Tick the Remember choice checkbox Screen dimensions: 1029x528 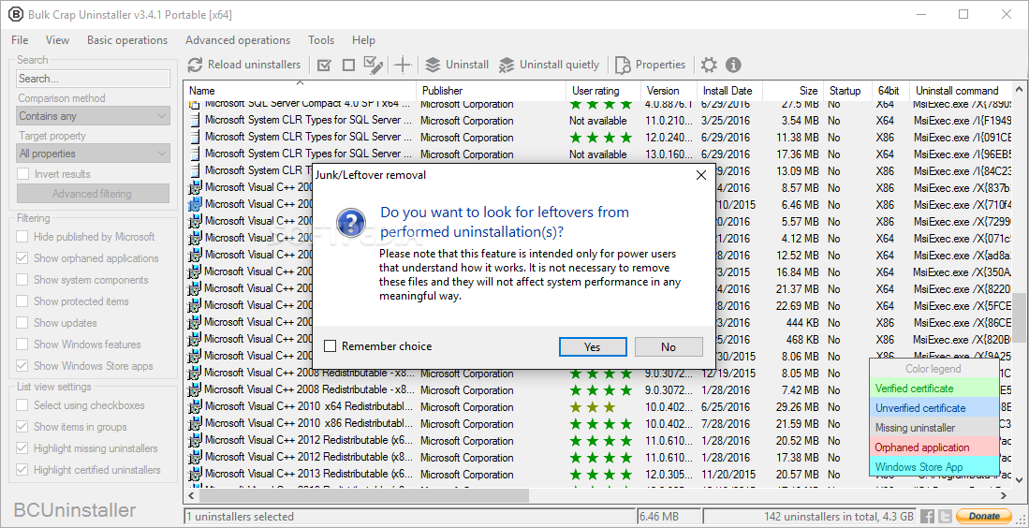point(331,346)
